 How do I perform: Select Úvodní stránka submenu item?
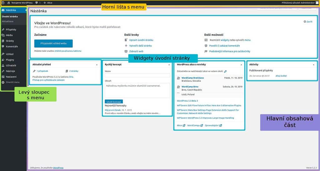[x=10, y=17]
